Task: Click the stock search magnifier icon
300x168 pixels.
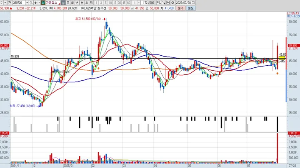Action: click(x=31, y=2)
